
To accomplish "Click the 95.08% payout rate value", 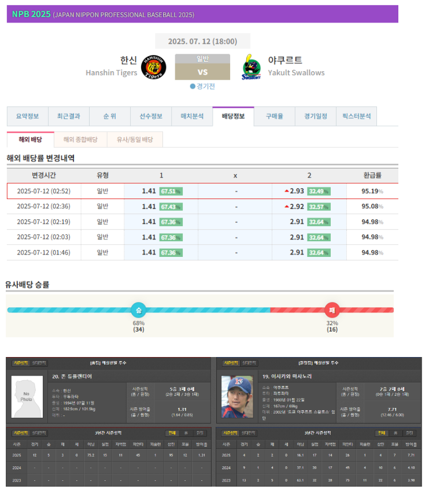I will click(x=372, y=206).
